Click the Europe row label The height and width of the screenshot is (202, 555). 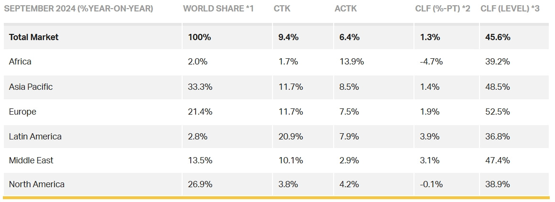pyautogui.click(x=22, y=112)
